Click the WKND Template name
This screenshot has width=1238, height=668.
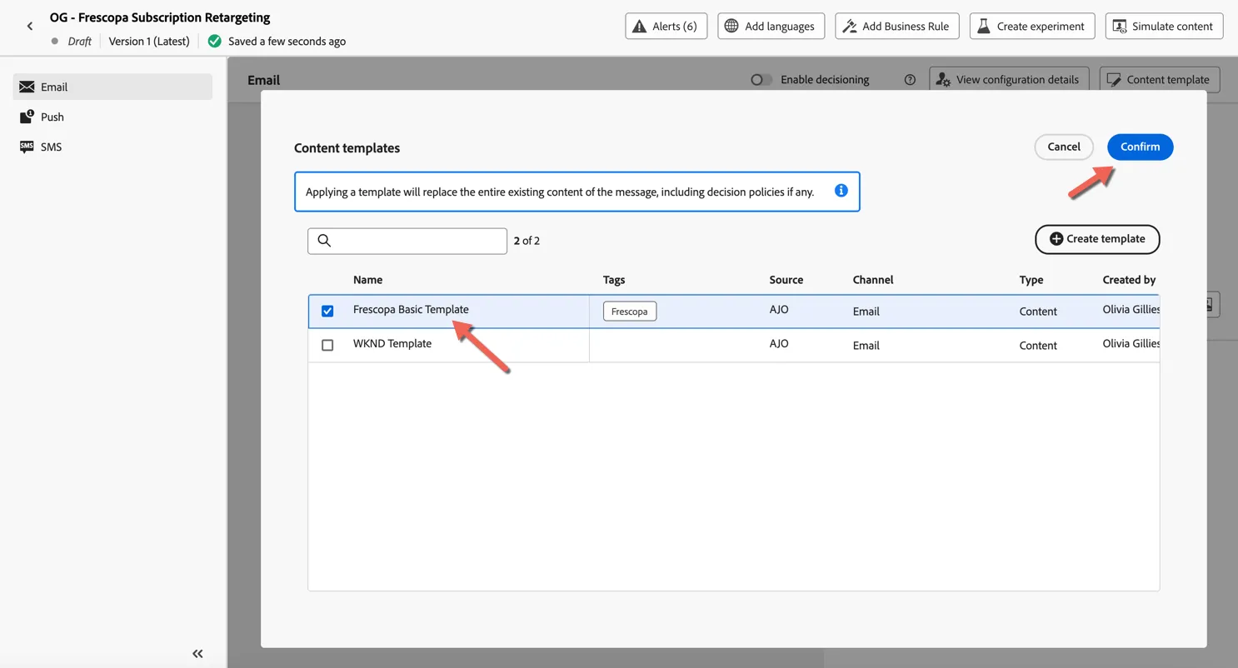click(392, 343)
